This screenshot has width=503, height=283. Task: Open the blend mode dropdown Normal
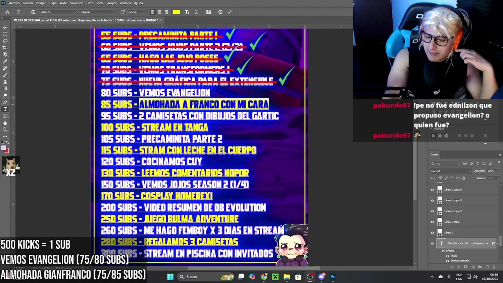[451, 171]
